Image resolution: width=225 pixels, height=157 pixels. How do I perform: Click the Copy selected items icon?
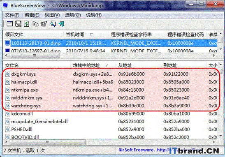pos(35,24)
